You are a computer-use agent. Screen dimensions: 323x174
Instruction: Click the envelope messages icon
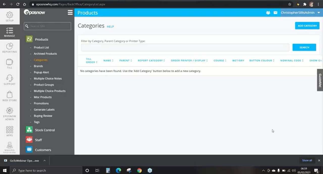(275, 13)
